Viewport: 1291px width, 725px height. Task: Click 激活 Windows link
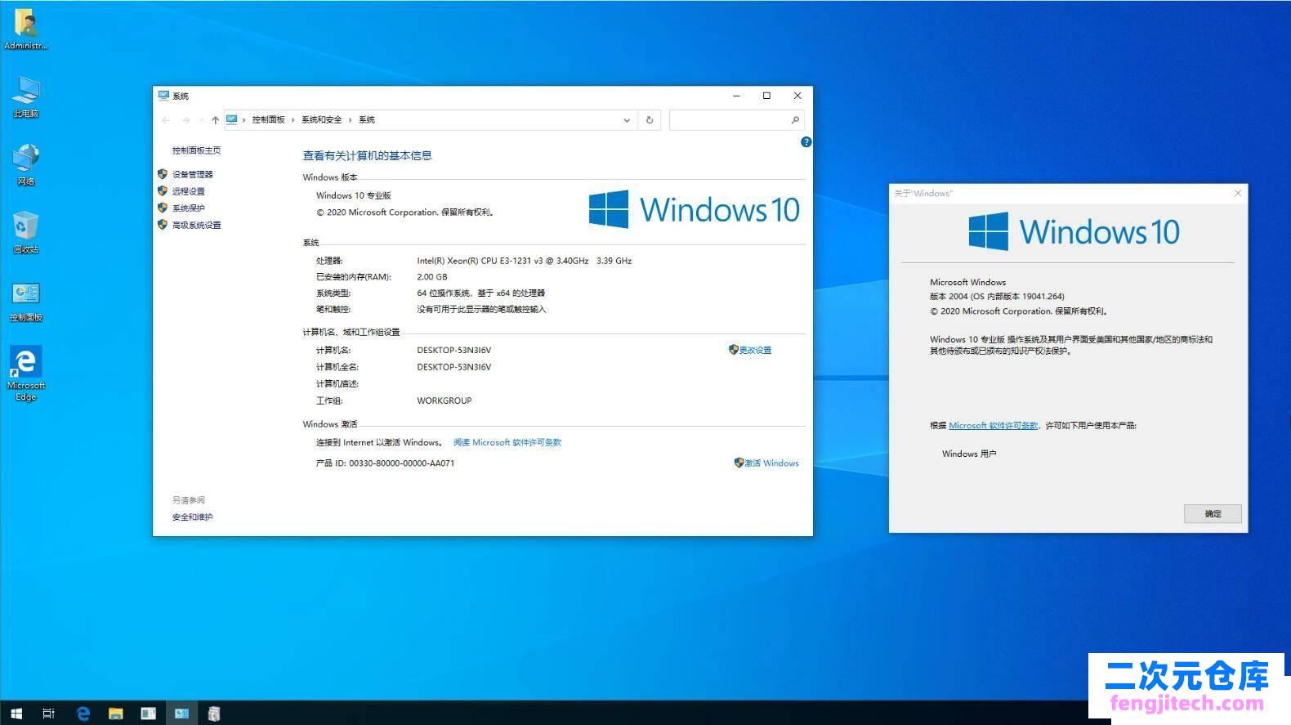coord(771,463)
